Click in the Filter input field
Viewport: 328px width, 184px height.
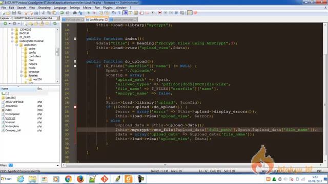pyautogui.click(x=32, y=165)
